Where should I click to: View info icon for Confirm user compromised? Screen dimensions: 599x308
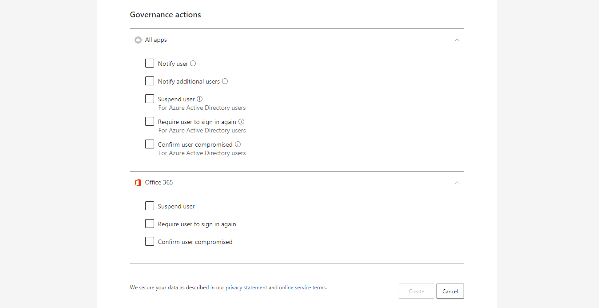238,144
